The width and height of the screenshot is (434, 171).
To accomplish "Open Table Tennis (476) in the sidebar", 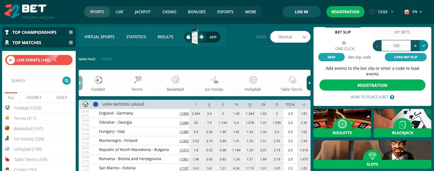I will tap(30, 160).
